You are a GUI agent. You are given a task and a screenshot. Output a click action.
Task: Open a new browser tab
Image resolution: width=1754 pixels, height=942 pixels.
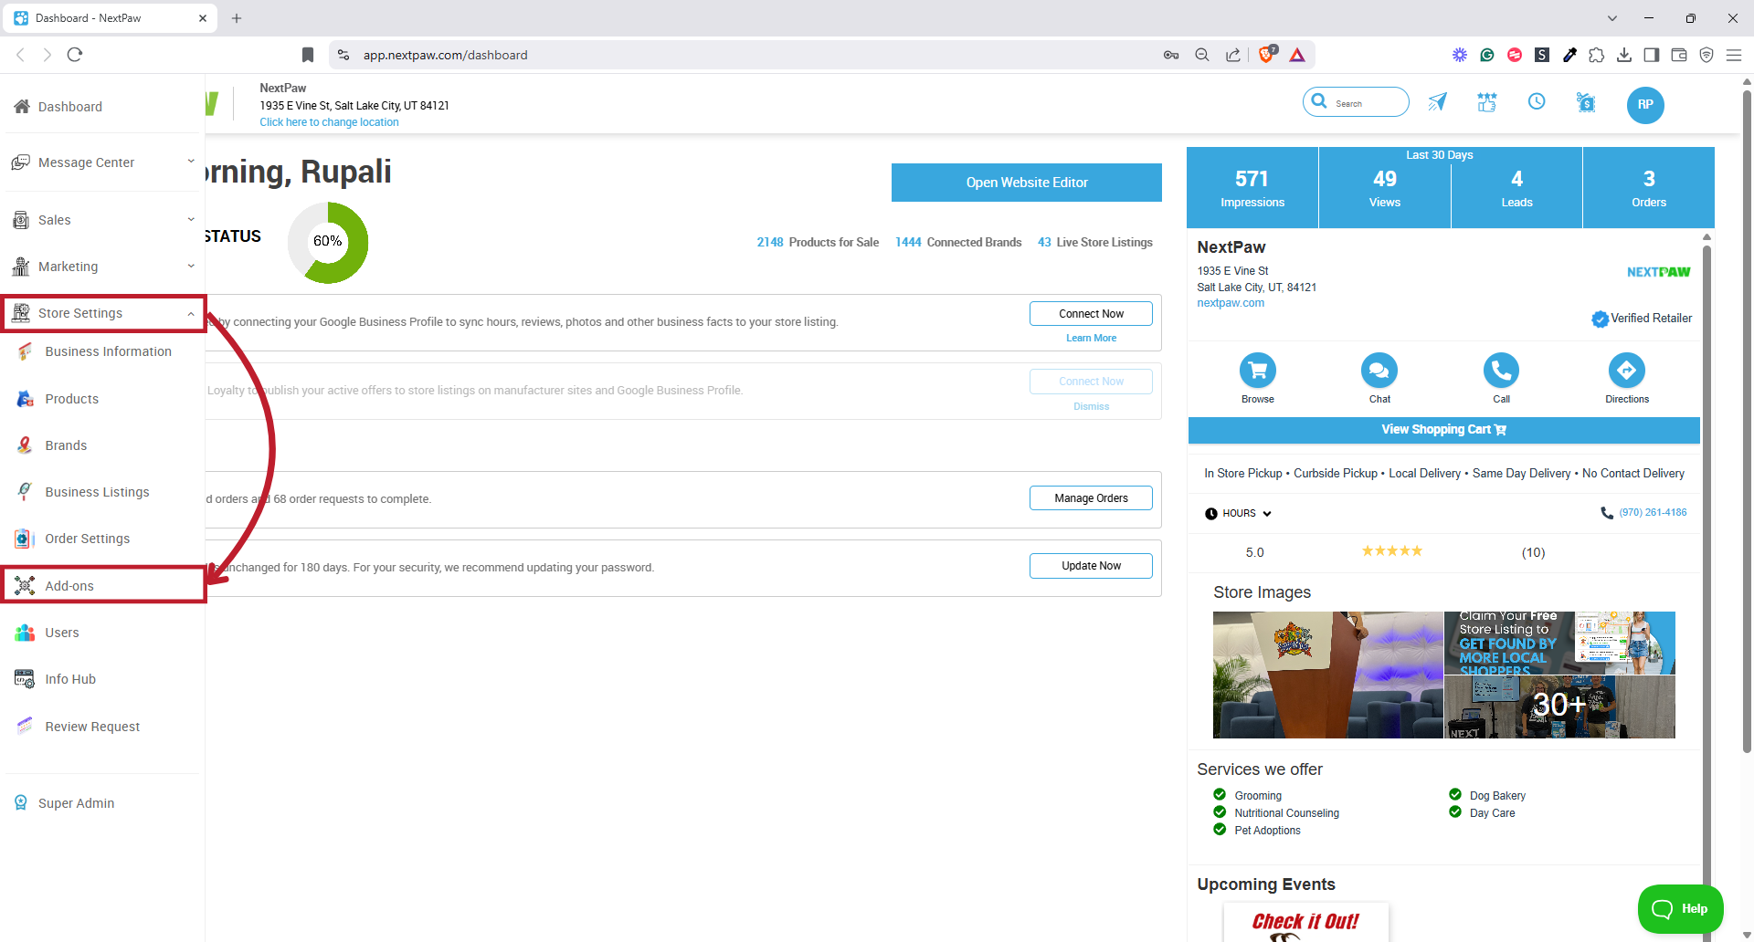pos(237,18)
